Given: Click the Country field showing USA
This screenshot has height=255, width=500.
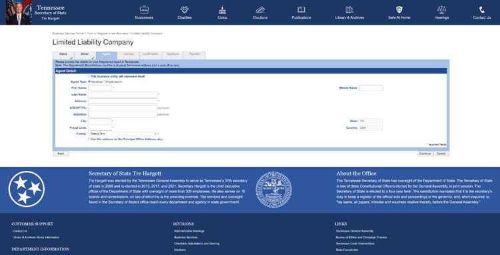Looking at the screenshot, I should 371,127.
